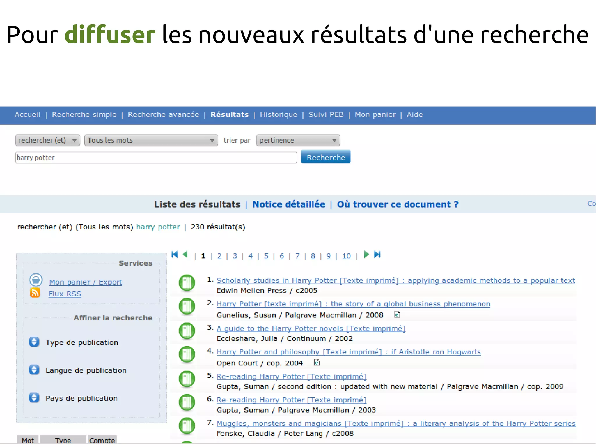Screen dimensions: 596x447
Task: Go to previous results page arrow
Action: pyautogui.click(x=185, y=255)
